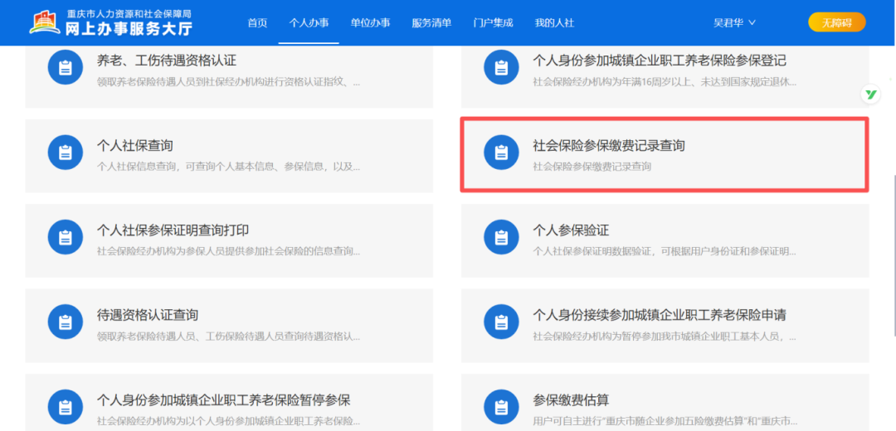Click the orange 无障碍 button
Screen dimensions: 896x431
click(836, 23)
